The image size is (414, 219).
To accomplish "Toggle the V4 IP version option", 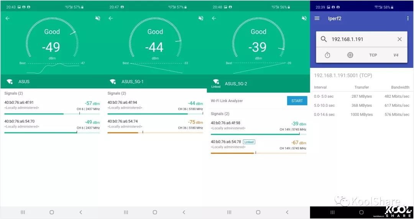I will [x=396, y=55].
